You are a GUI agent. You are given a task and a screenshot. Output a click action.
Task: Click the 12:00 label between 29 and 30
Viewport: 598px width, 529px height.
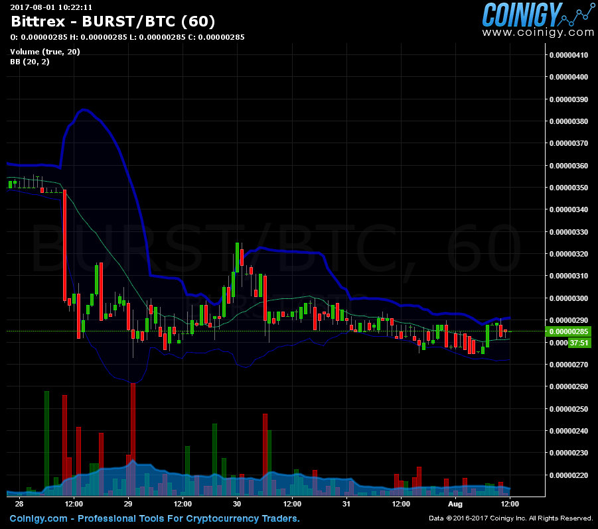pos(183,504)
